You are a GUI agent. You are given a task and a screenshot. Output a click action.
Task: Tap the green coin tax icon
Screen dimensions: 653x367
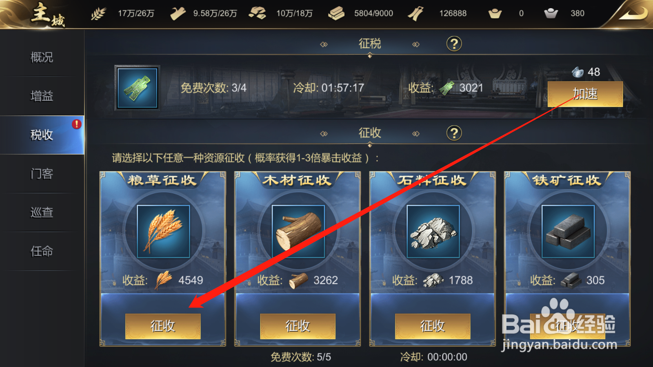pyautogui.click(x=137, y=88)
